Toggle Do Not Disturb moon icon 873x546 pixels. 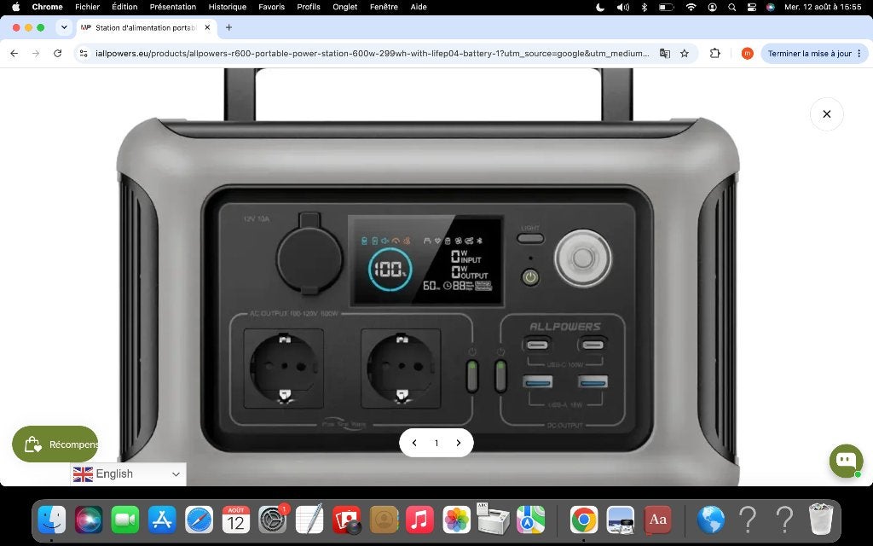pyautogui.click(x=600, y=7)
